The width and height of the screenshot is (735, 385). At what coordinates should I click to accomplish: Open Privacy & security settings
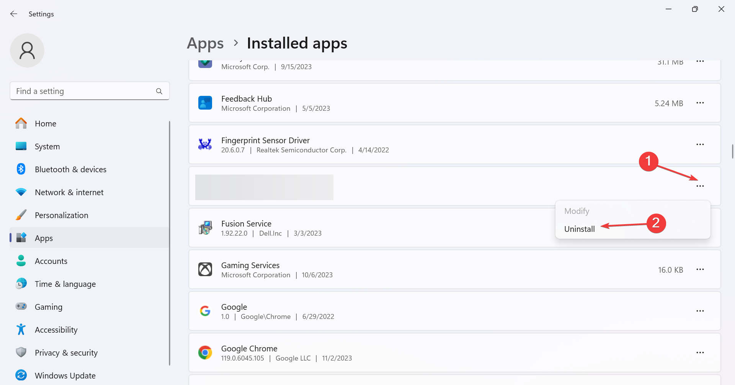coord(66,353)
